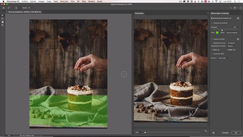Open the Ventana menu
This screenshot has width=243, height=137.
click(92, 2)
